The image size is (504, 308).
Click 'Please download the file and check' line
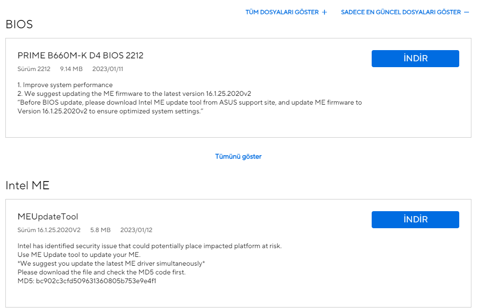click(102, 272)
